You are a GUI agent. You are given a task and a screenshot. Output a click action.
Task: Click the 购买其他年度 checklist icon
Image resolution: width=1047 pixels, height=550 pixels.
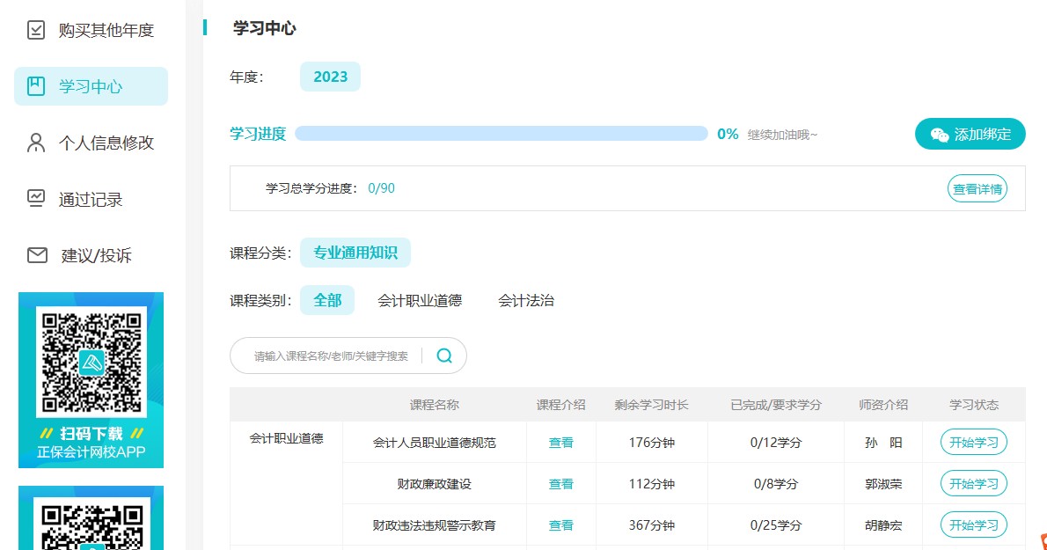[x=36, y=30]
